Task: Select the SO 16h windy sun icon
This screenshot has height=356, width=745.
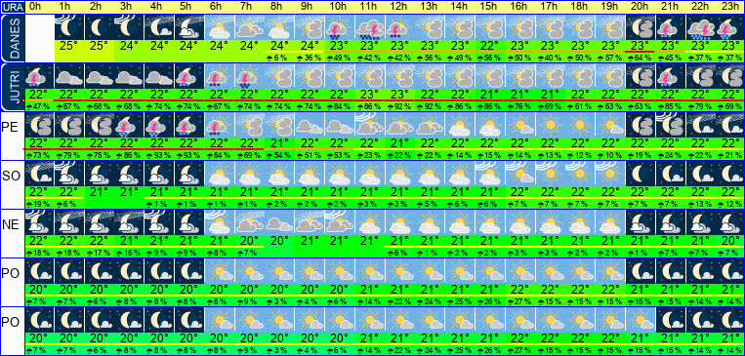Action: coord(519,173)
